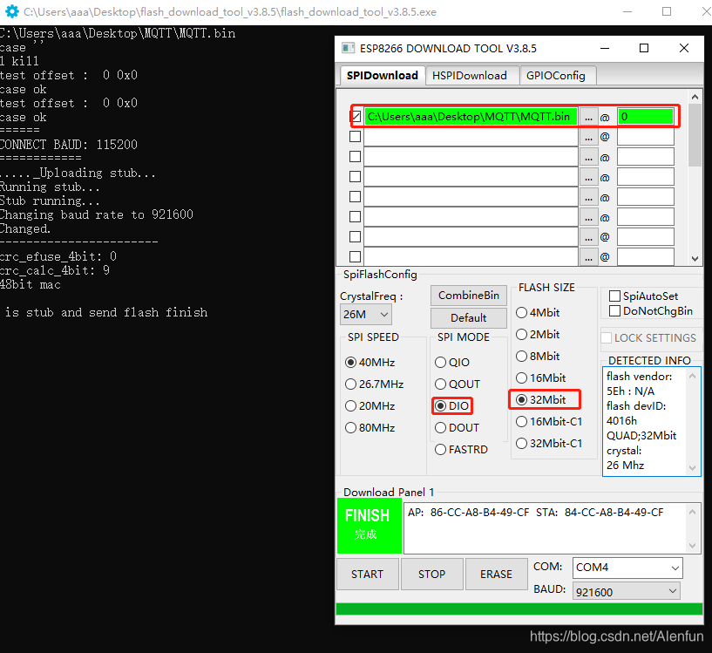Click the Default button
The image size is (712, 653).
469,317
